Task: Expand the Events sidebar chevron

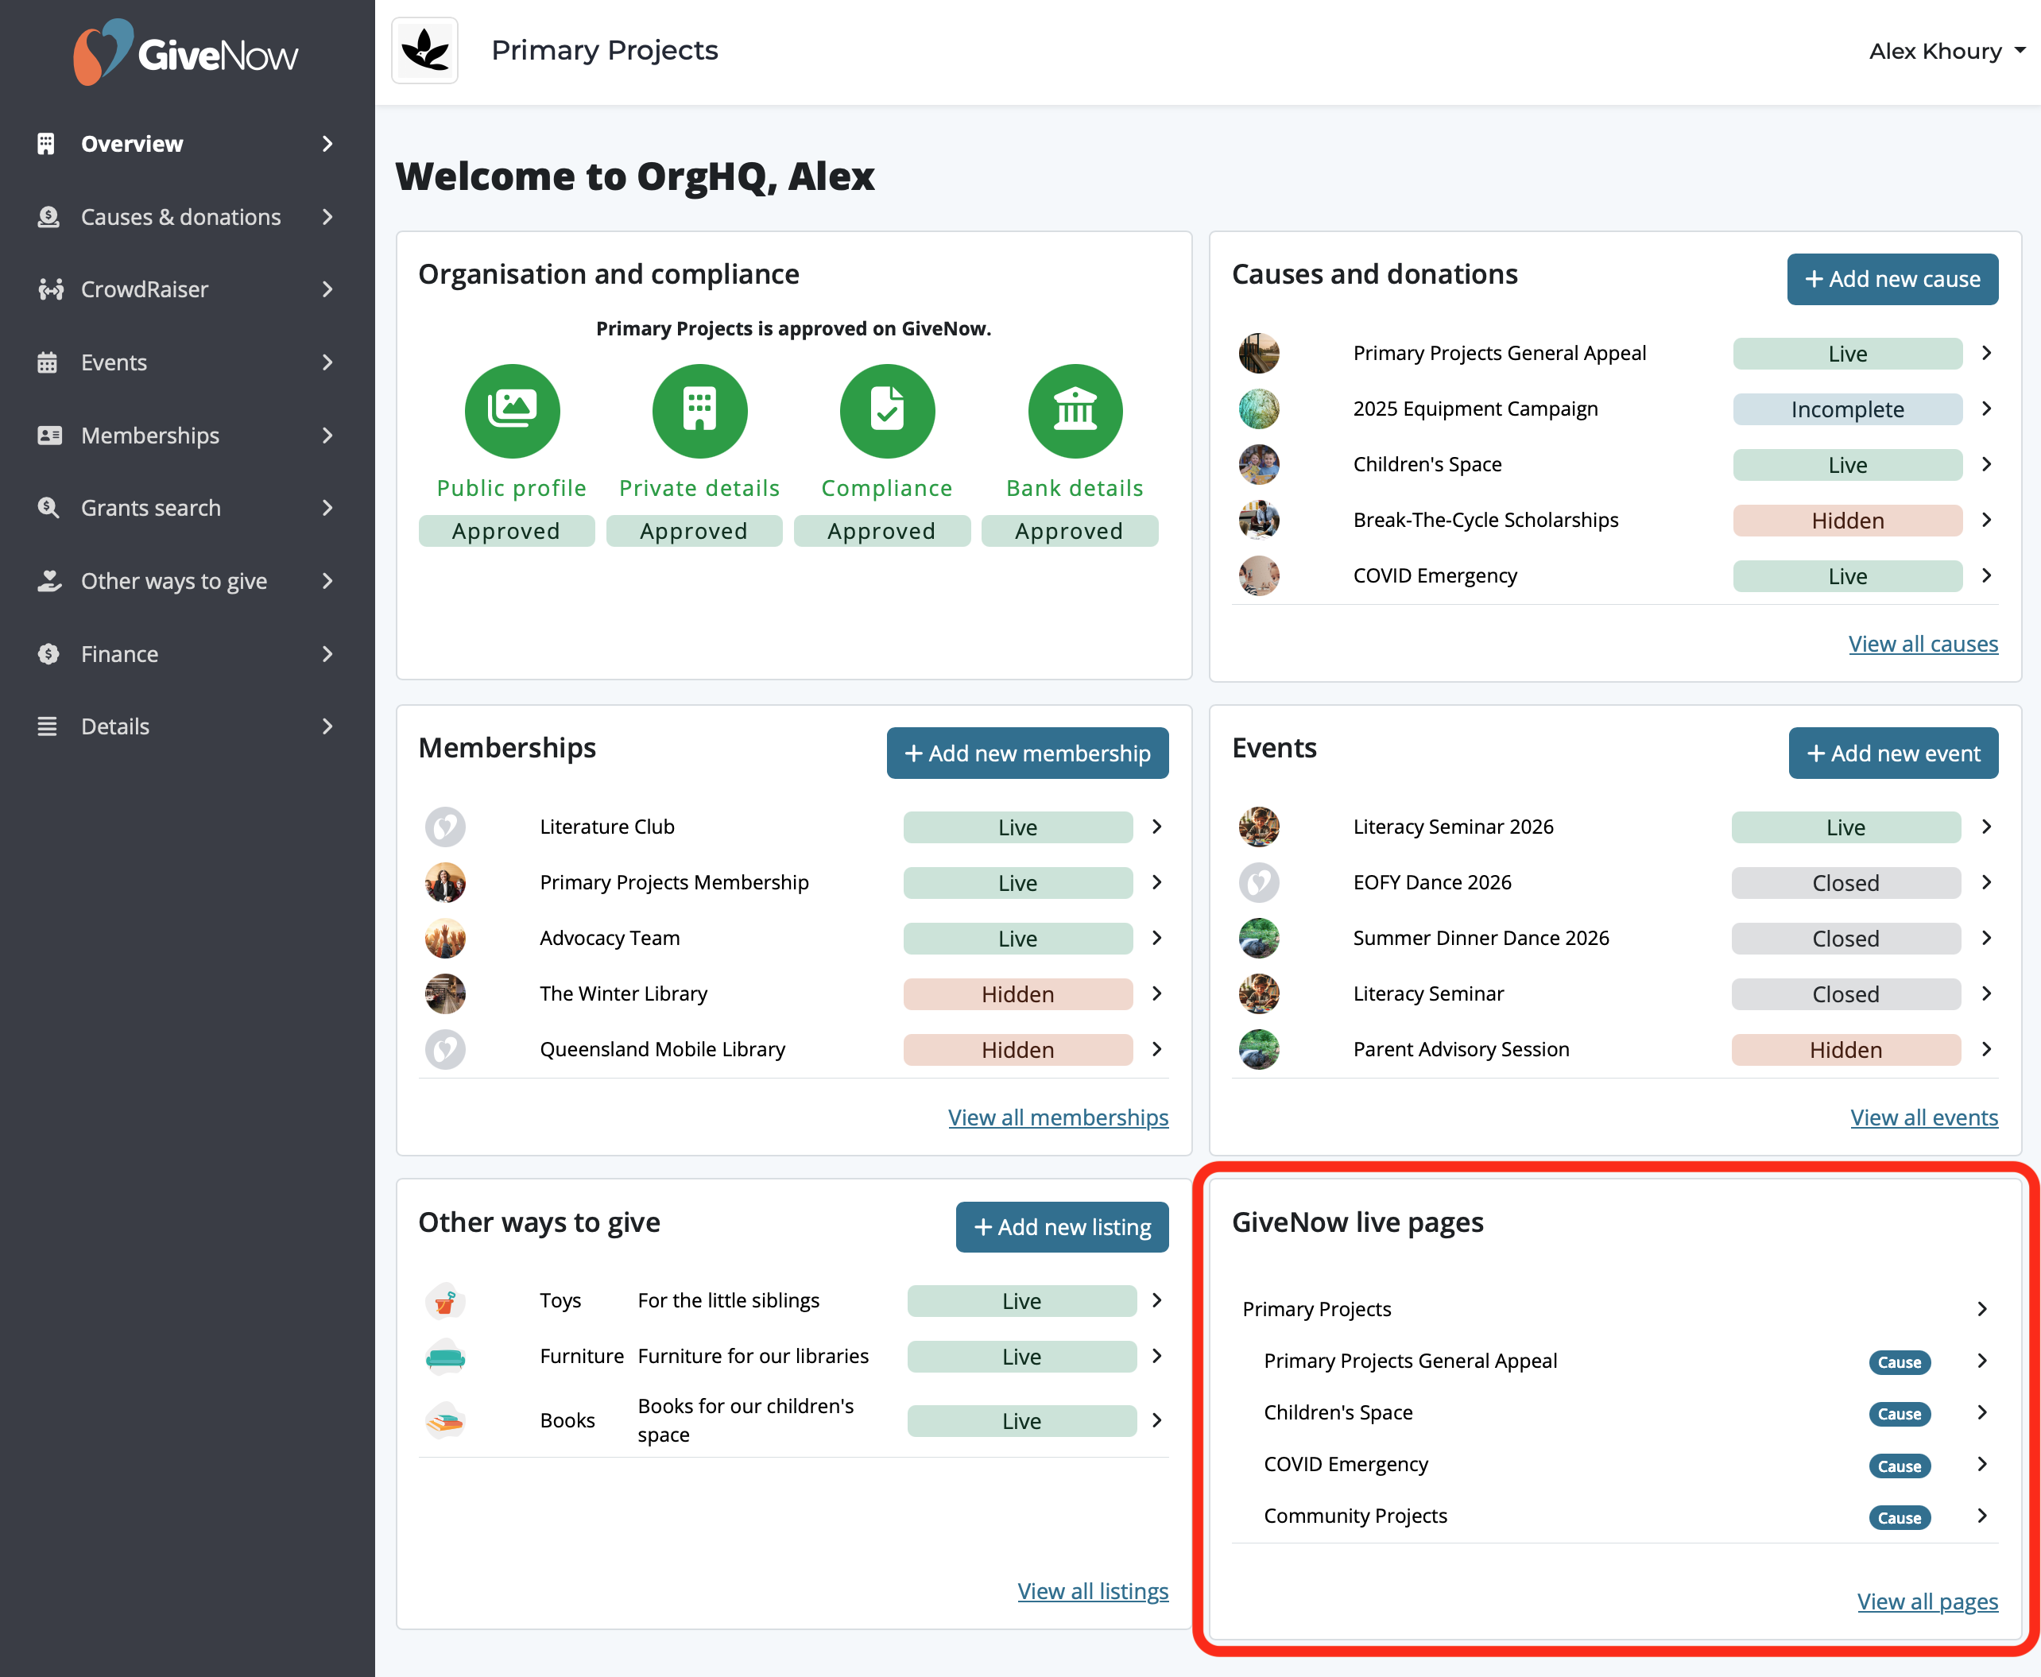Action: (x=327, y=362)
